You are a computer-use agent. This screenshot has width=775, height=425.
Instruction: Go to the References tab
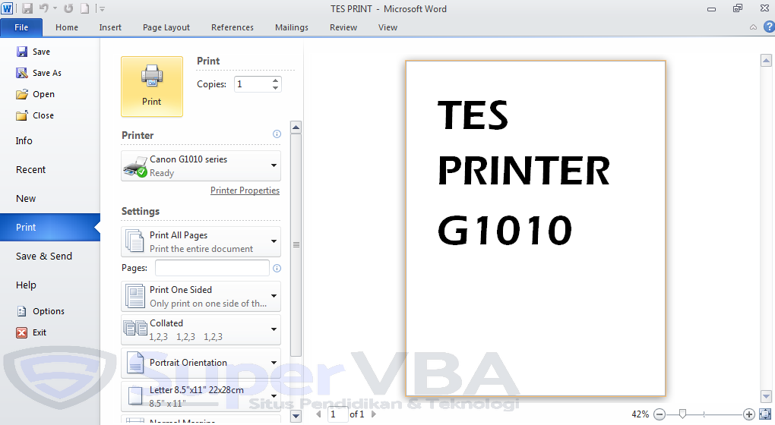232,27
